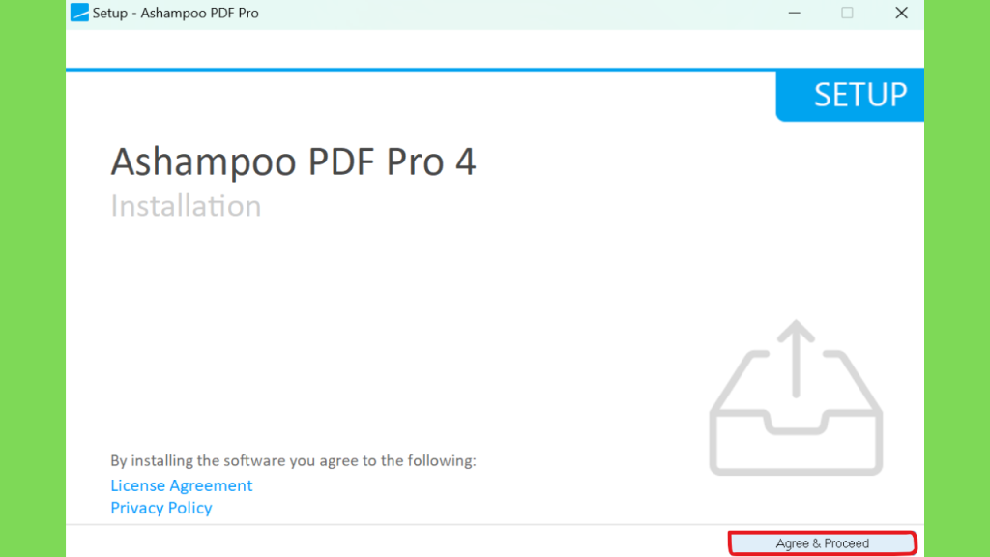Open the License Agreement link
The width and height of the screenshot is (990, 557).
181,485
